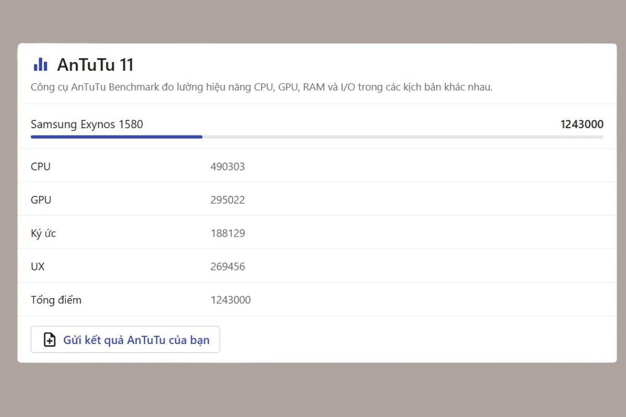
Task: Click the Tổng điểm total row
Action: (x=56, y=300)
